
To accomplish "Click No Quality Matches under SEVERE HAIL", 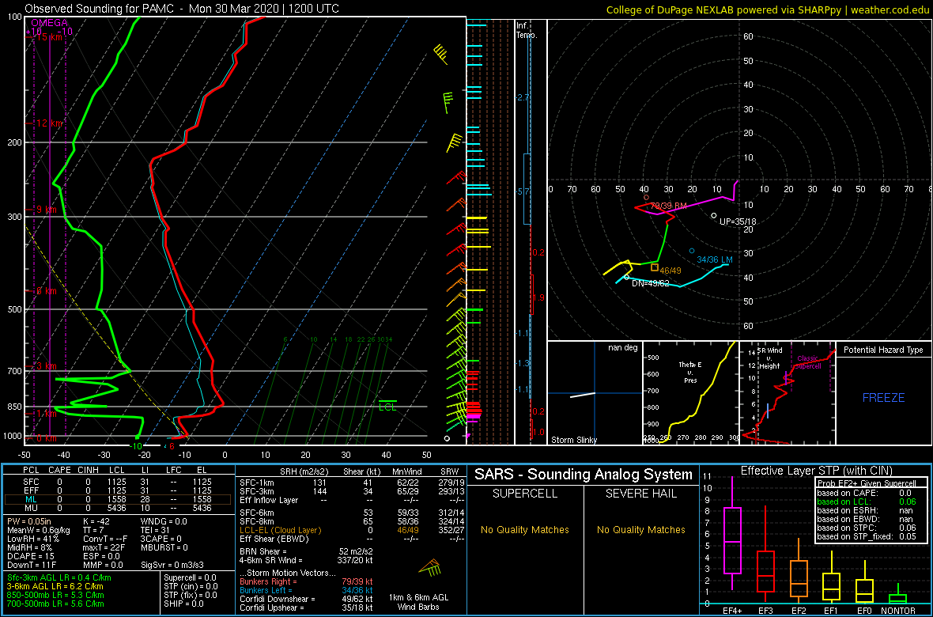I will [641, 529].
